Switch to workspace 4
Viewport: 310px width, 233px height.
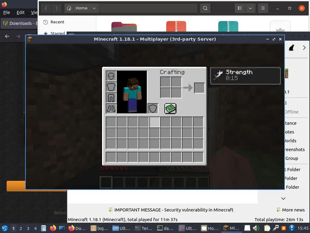pyautogui.click(x=35, y=228)
